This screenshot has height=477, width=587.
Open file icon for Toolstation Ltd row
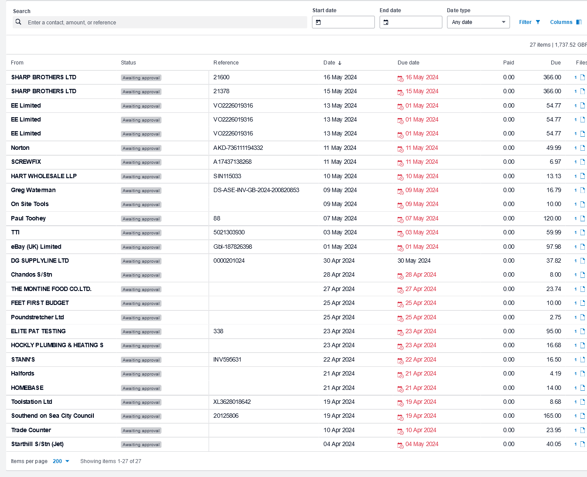582,402
